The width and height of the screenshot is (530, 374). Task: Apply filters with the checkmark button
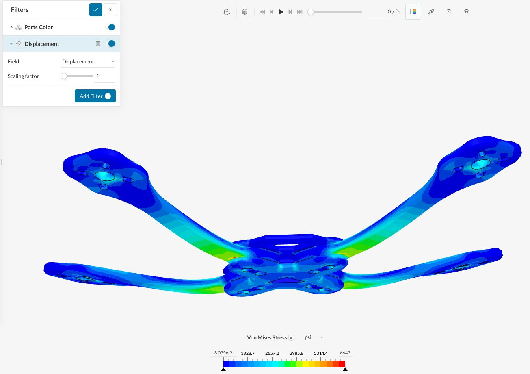point(96,10)
